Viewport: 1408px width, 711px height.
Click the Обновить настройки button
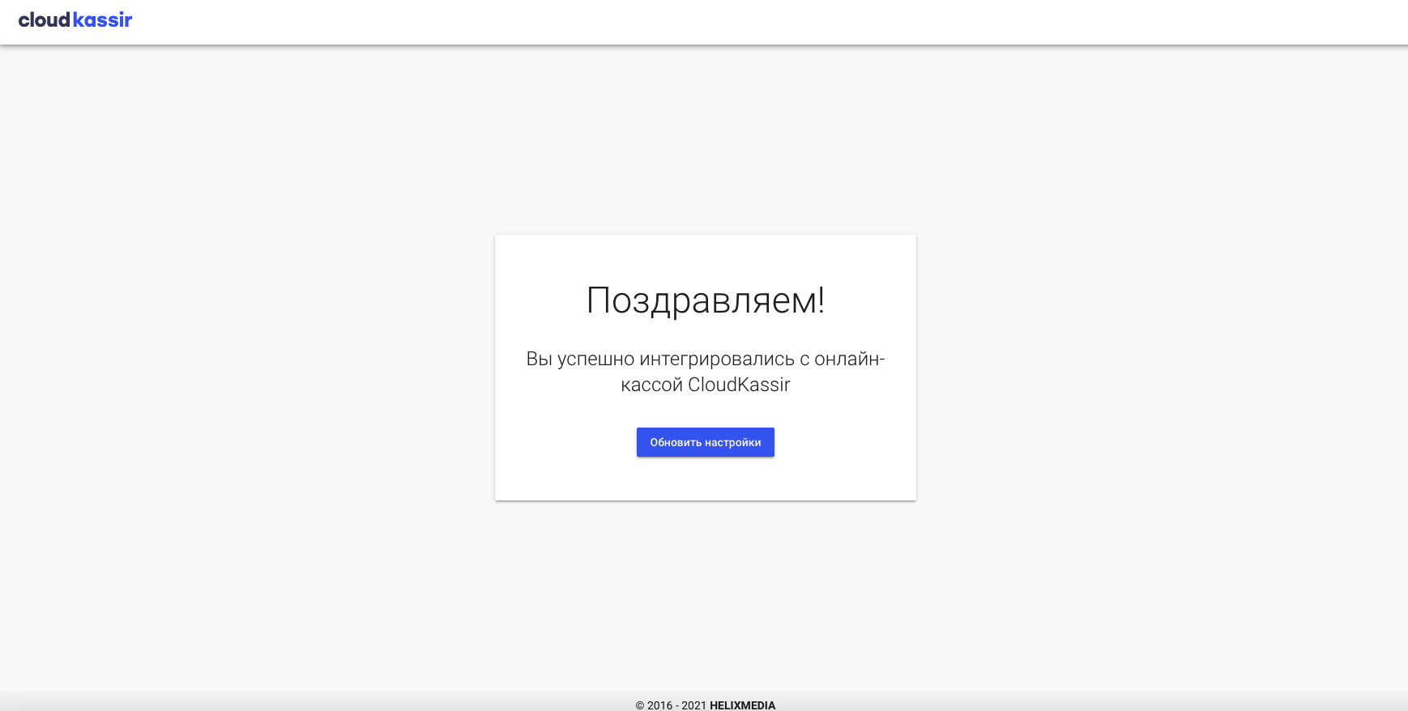[x=706, y=442]
